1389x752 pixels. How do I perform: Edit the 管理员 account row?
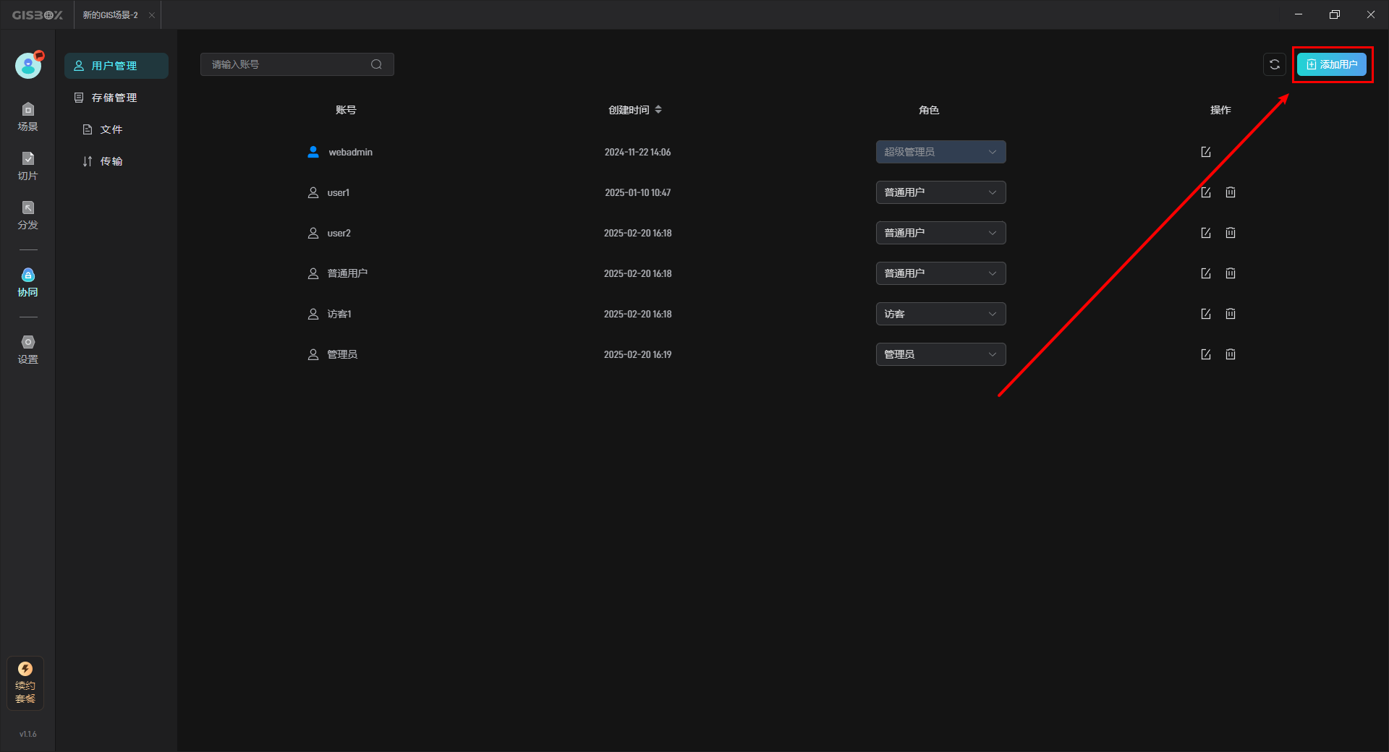click(1206, 354)
